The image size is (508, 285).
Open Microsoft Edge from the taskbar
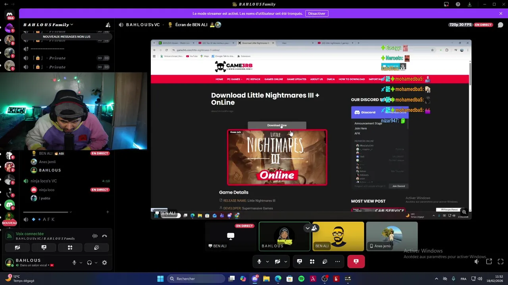pyautogui.click(x=278, y=279)
